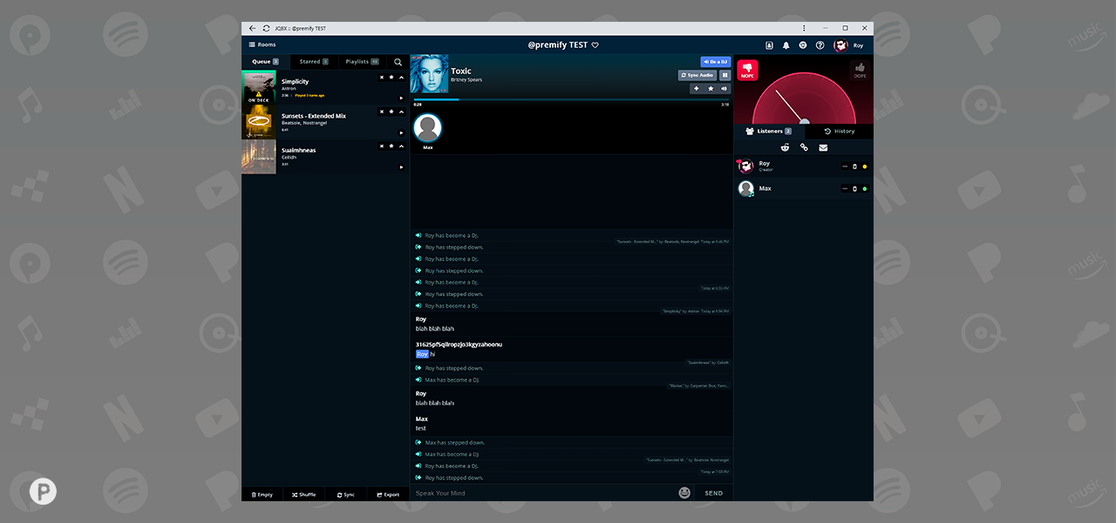Preview play Sunsets - Extended Mix
Viewport: 1116px width, 523px height.
401,132
